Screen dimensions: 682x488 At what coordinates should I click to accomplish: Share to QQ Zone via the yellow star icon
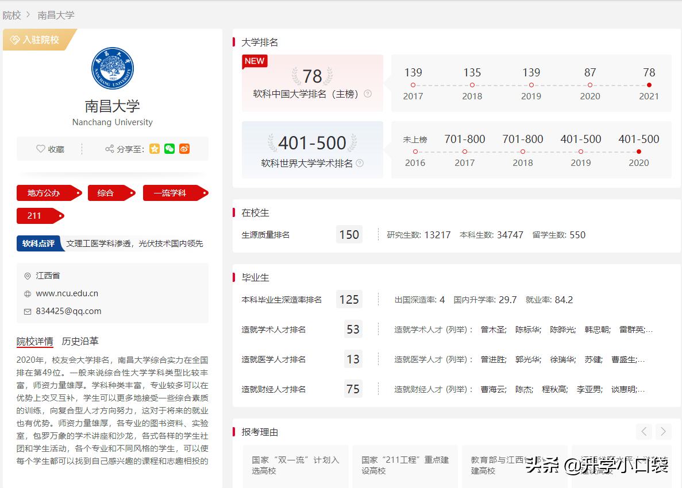[154, 148]
